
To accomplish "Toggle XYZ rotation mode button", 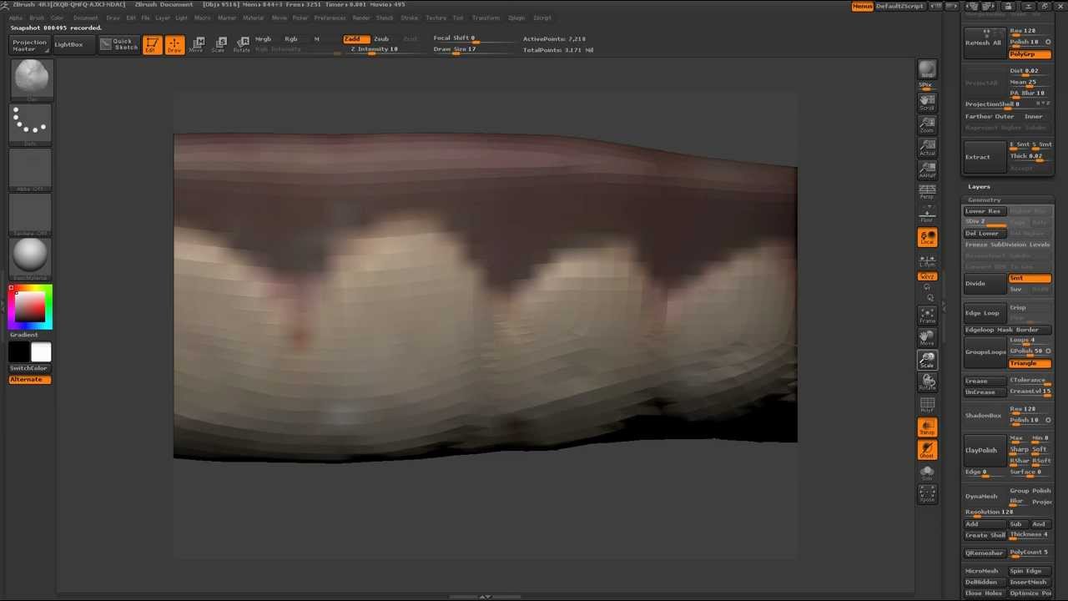I will click(927, 276).
